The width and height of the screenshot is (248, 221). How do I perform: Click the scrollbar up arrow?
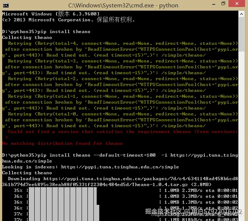[241, 14]
